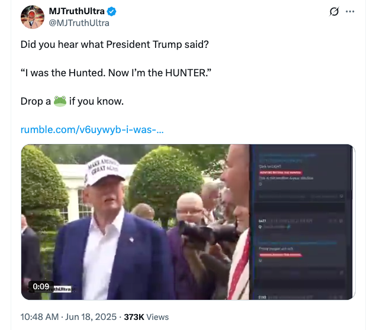Open the @MJTruthUltra handle link
Image resolution: width=367 pixels, height=330 pixels.
click(x=79, y=23)
